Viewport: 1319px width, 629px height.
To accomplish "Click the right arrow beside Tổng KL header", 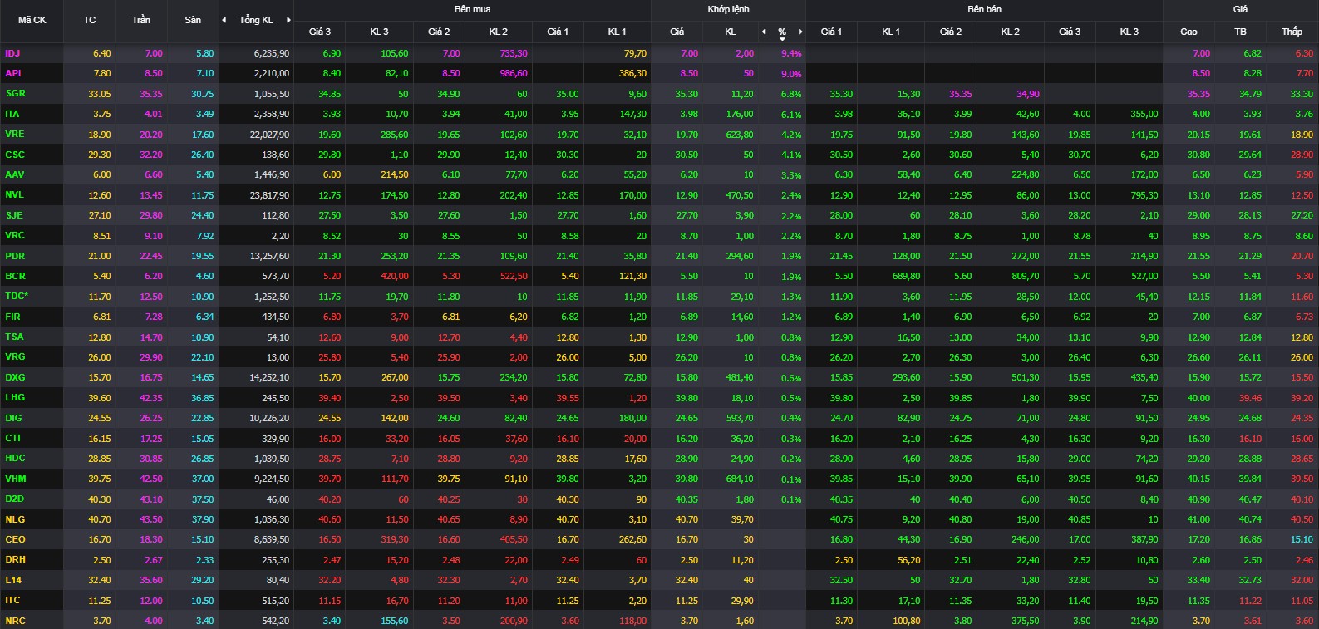I will click(288, 20).
